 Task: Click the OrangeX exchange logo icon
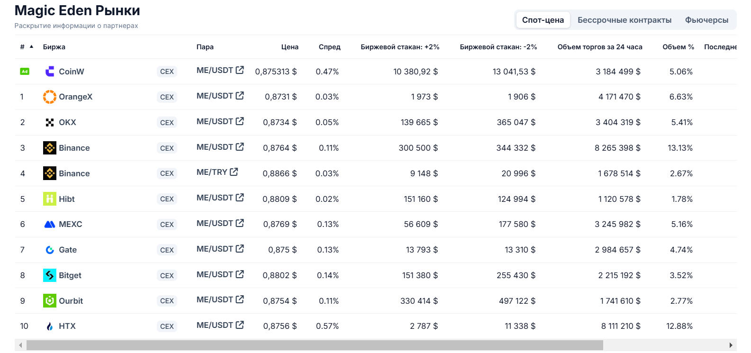[x=49, y=97]
